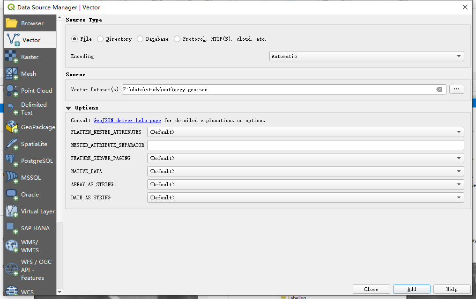Select the Virtual Layer source icon
This screenshot has height=299, width=476.
[12, 211]
